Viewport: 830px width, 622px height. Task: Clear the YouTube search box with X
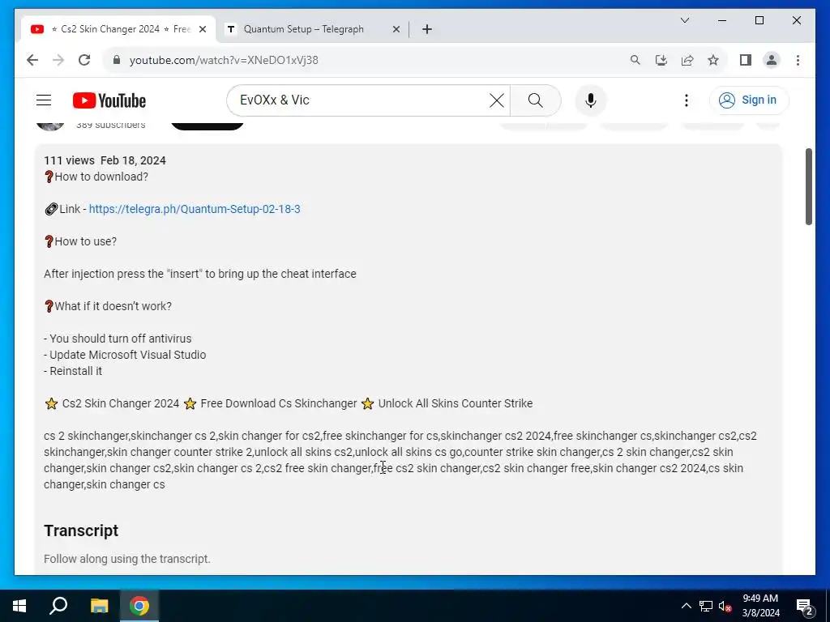tap(497, 100)
